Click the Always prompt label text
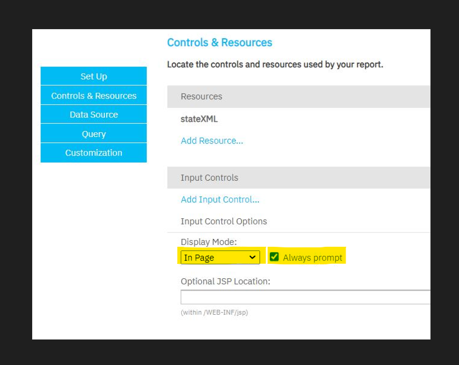This screenshot has width=459, height=365. [x=312, y=258]
